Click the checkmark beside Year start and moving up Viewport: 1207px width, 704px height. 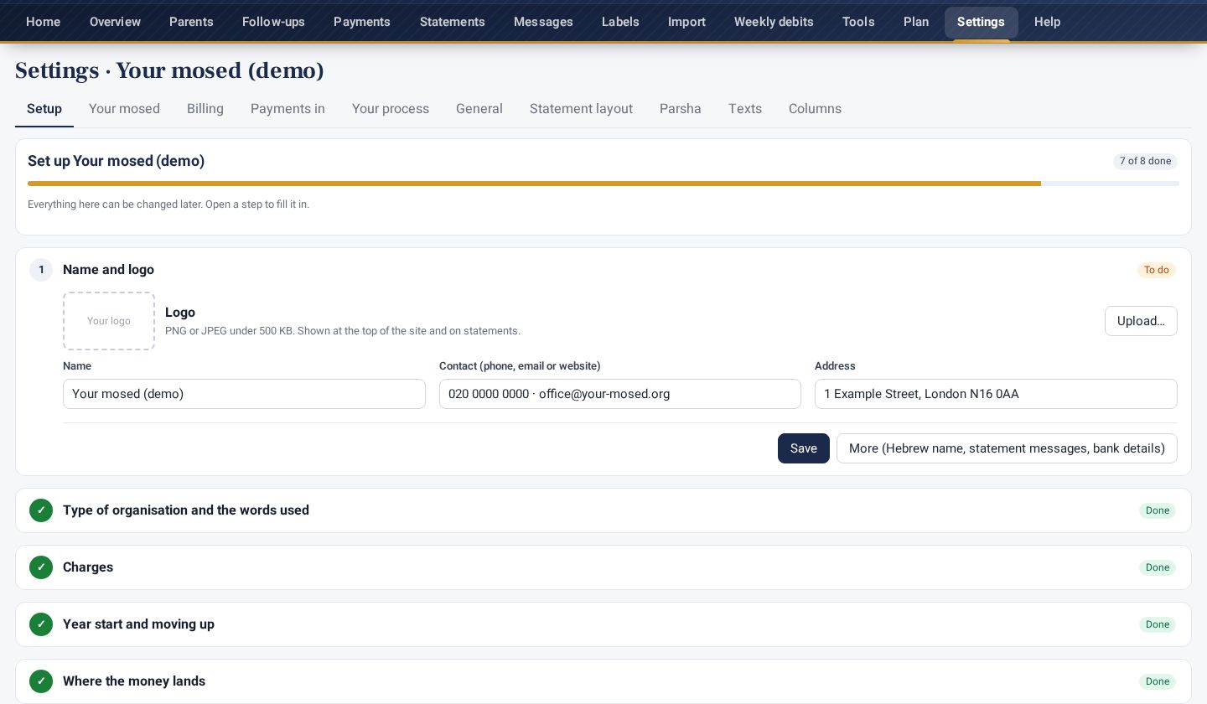(x=41, y=624)
